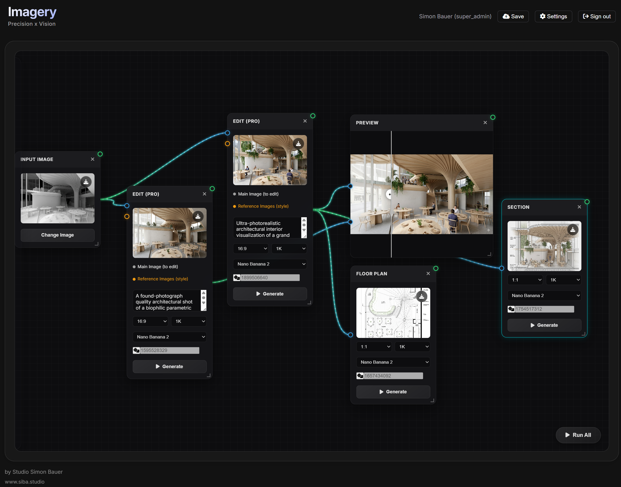This screenshot has width=621, height=487.
Task: Randomize seed 1899506640 with dice icon
Action: [237, 278]
